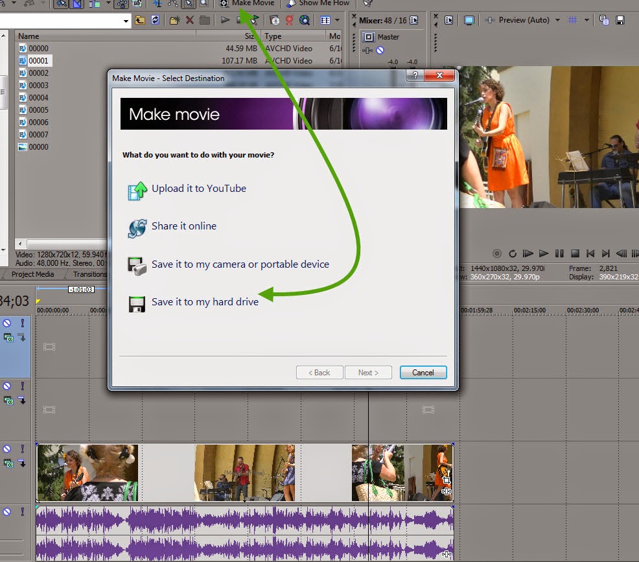Screen dimensions: 639x562
Task: Solo the second video track
Action: pos(23,386)
